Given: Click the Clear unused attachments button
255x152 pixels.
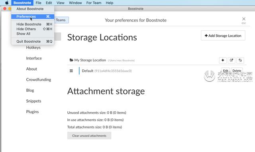Looking at the screenshot, I should pos(89,136).
